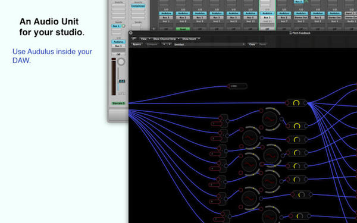Open the View dropdown in plug-in header
Viewport: 357px width, 223px height.
(x=145, y=39)
